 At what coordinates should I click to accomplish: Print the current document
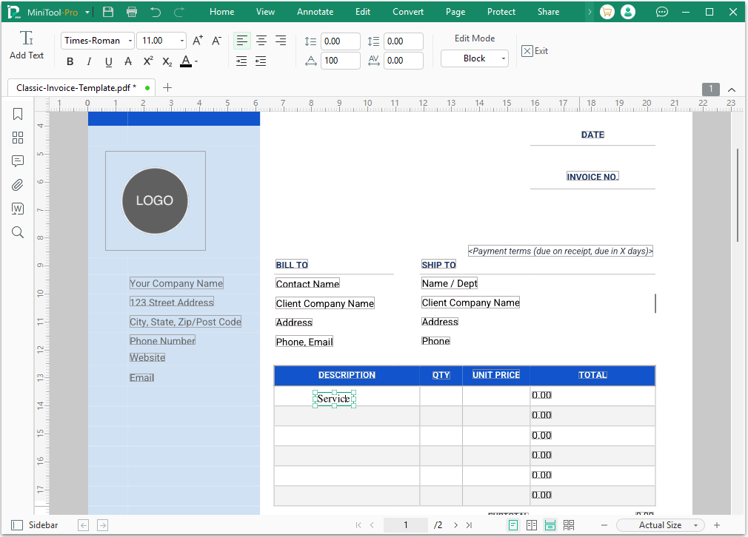tap(133, 11)
